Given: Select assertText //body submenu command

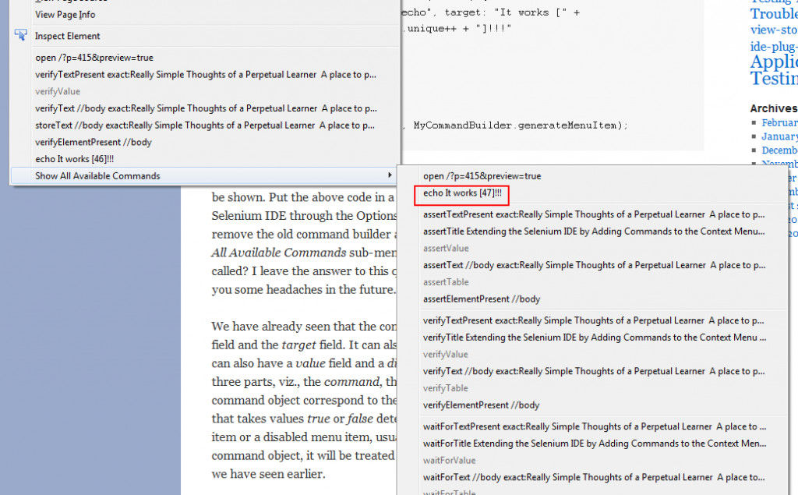Looking at the screenshot, I should point(595,265).
